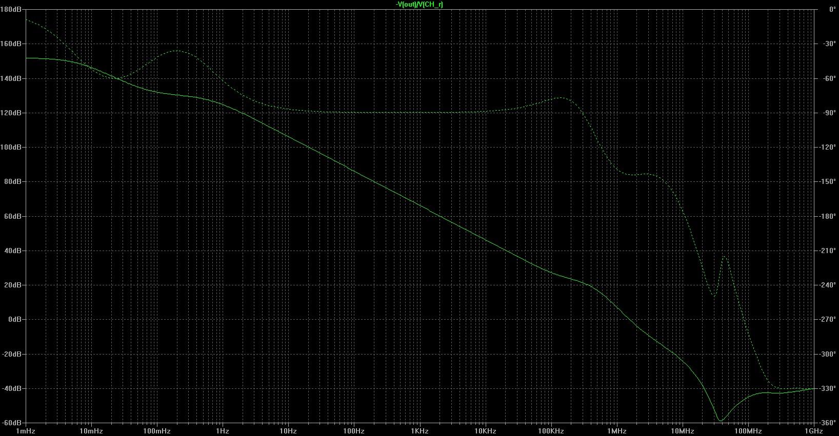Image resolution: width=839 pixels, height=436 pixels.
Task: Click the 100KHz frequency axis label
Action: coord(551,431)
